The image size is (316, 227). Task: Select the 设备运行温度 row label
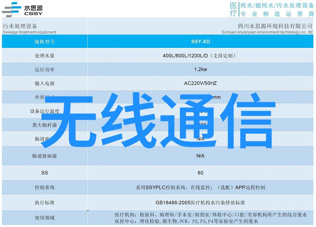point(45,111)
